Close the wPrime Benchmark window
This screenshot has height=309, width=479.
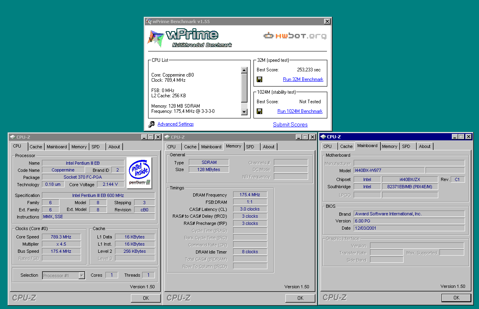click(x=327, y=22)
